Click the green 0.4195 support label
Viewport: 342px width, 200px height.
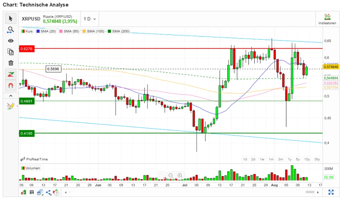click(27, 133)
